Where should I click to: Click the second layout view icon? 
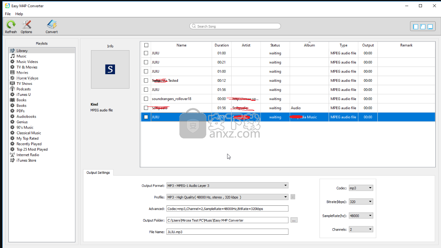pos(423,26)
